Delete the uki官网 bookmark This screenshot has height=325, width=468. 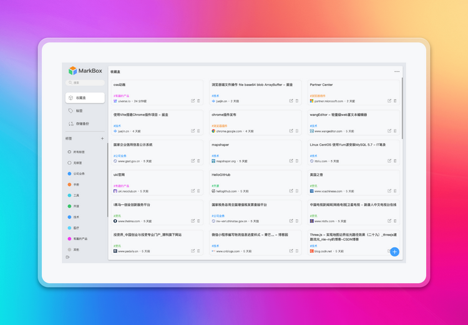tap(198, 191)
